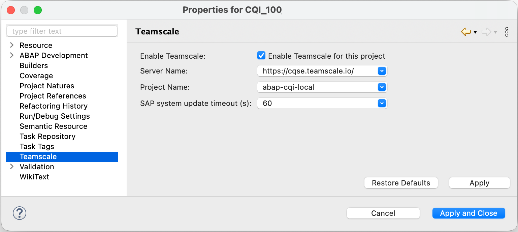This screenshot has height=232, width=518.
Task: Click the Restore Defaults button
Action: 401,183
